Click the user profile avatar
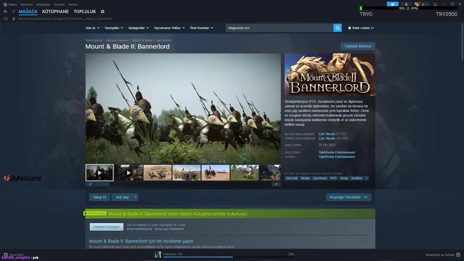The height and width of the screenshot is (261, 464). (417, 4)
